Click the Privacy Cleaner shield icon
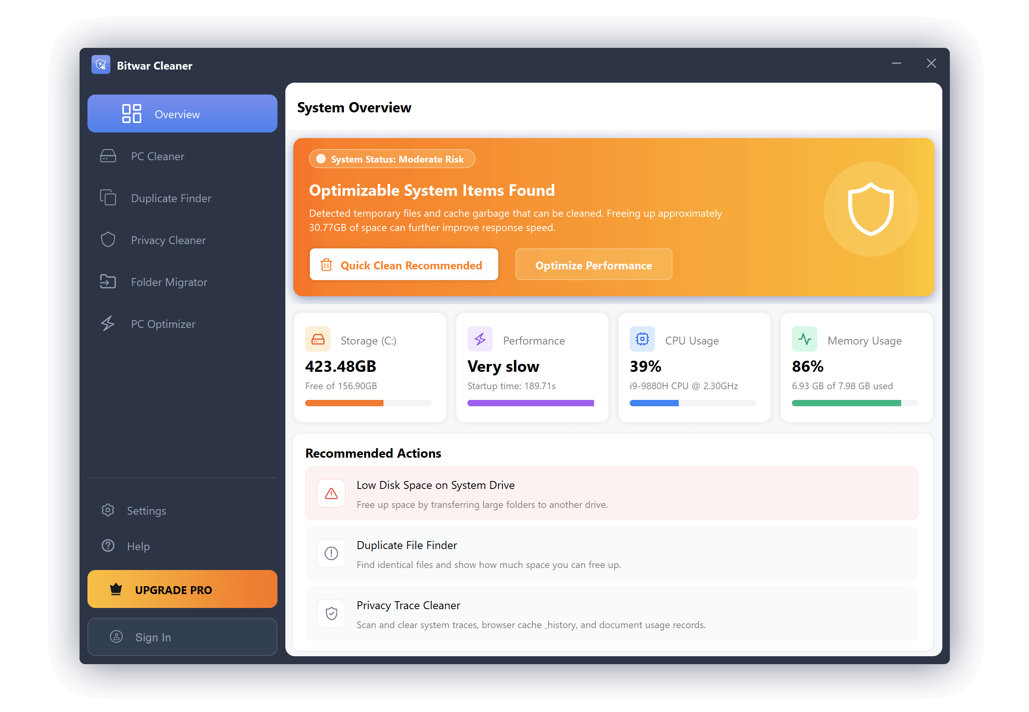This screenshot has width=1029, height=712. [x=108, y=240]
